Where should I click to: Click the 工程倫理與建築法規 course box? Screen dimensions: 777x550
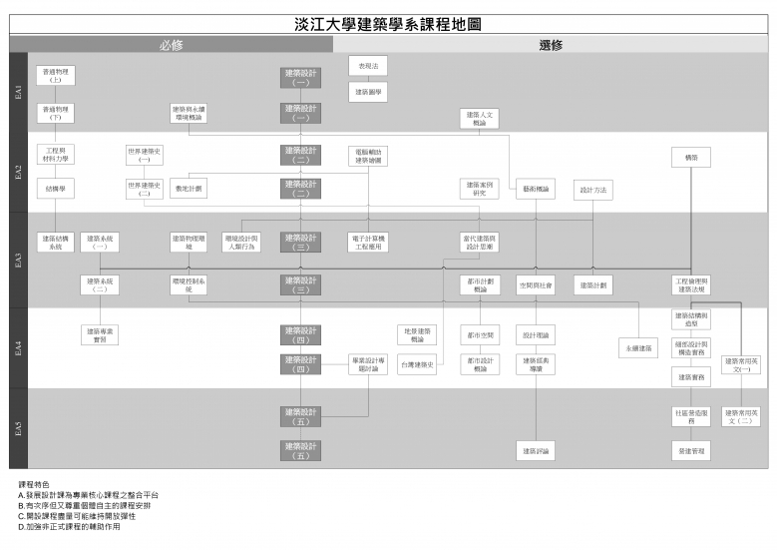click(691, 285)
